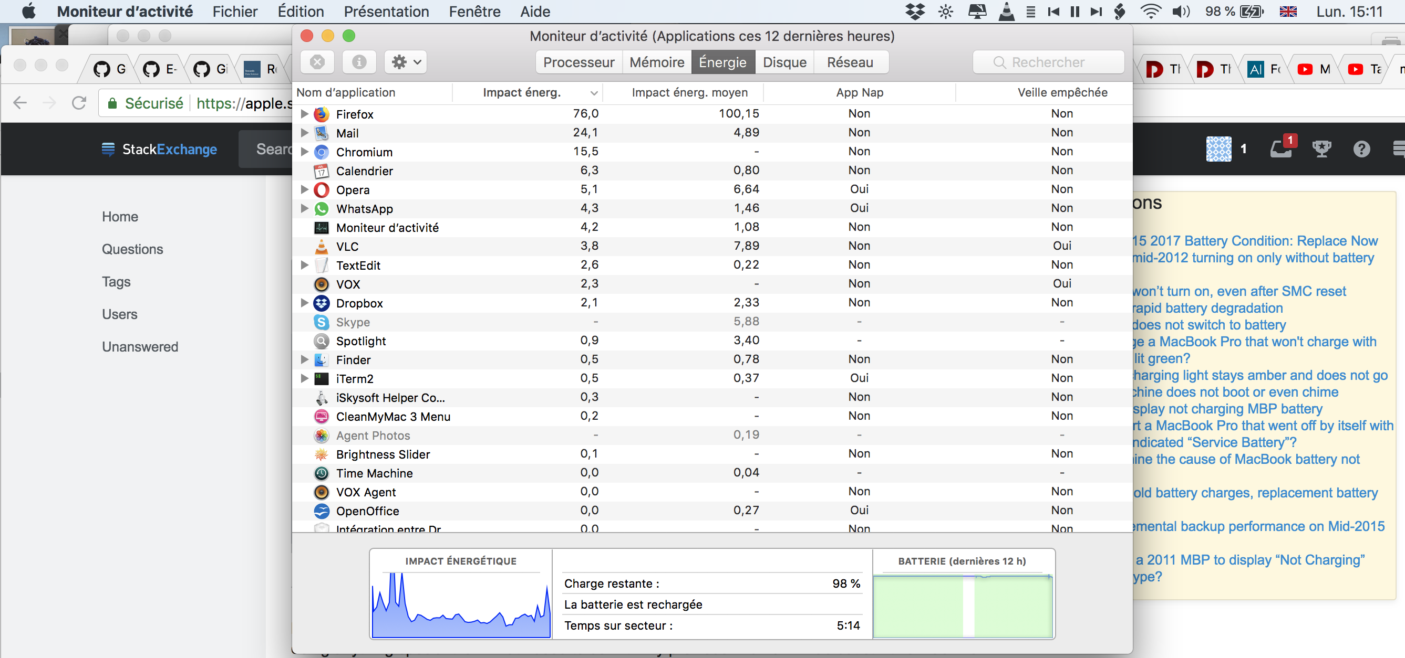Expand the Mail row disclosure triangle
1405x658 pixels.
(x=304, y=133)
